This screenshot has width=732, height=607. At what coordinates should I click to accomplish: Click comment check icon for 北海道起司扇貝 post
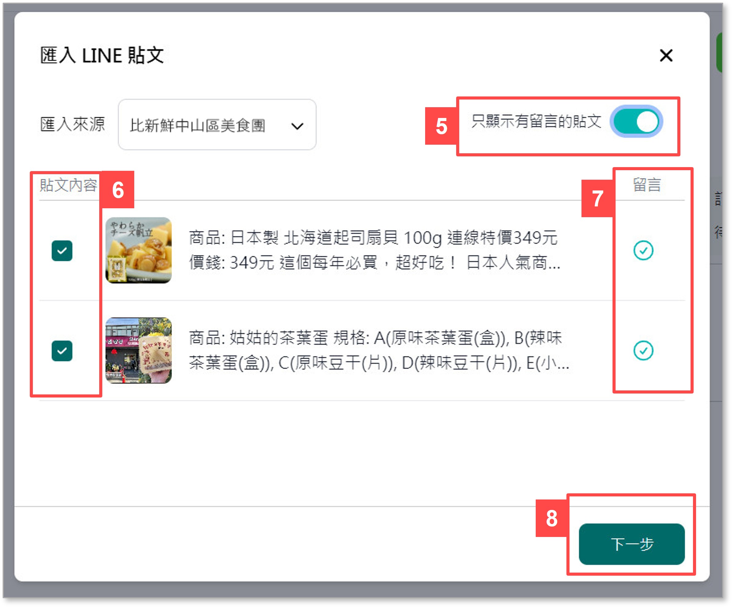(x=643, y=250)
